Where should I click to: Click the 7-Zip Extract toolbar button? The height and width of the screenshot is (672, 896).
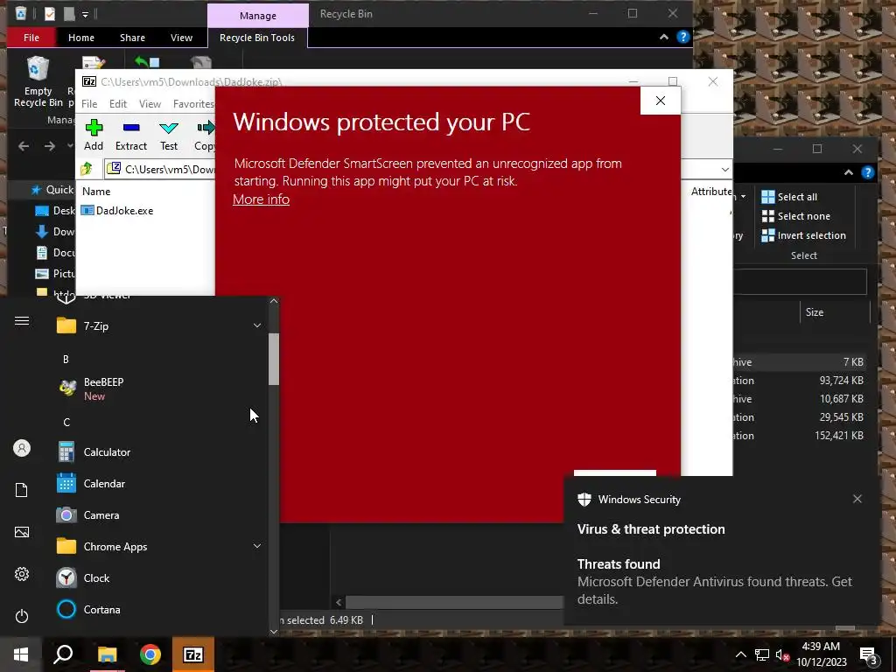tap(131, 136)
